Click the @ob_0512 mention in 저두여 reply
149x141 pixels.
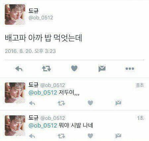pos(43,92)
